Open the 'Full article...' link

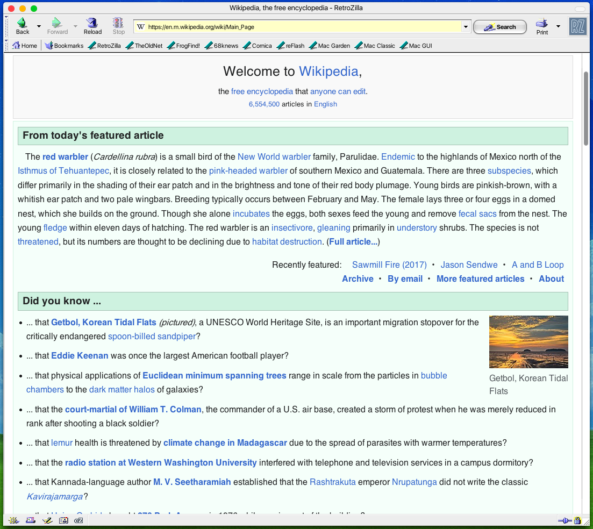(x=353, y=241)
